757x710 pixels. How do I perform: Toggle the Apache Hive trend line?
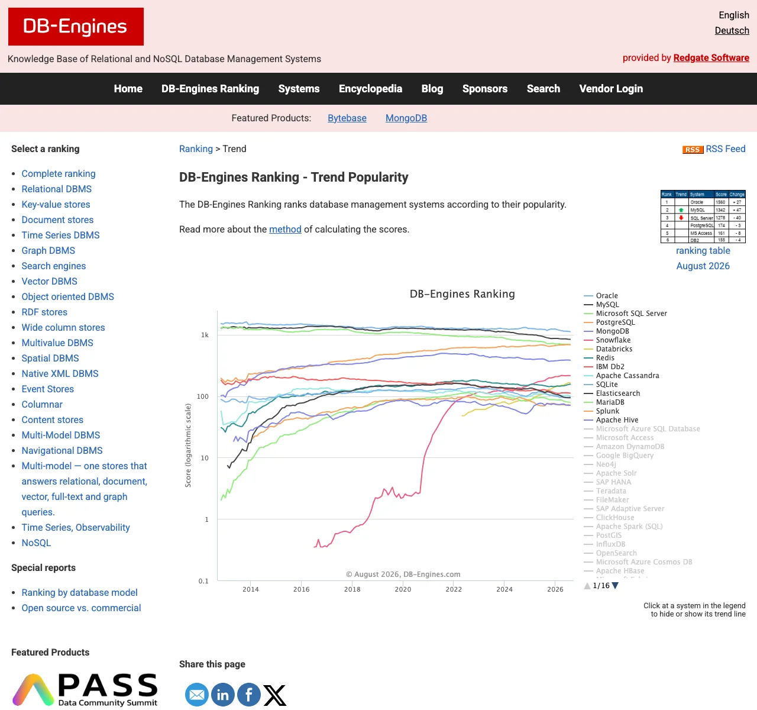click(x=611, y=420)
